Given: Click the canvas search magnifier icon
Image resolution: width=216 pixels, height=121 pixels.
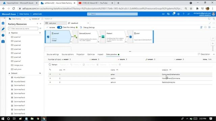Looking at the screenshot, I should tap(213, 39).
